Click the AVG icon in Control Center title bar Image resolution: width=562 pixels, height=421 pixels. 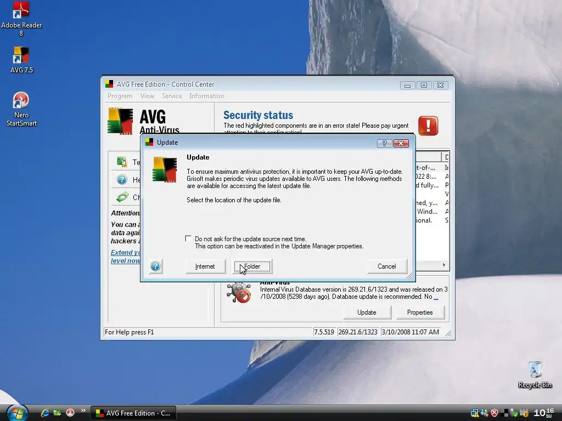109,84
